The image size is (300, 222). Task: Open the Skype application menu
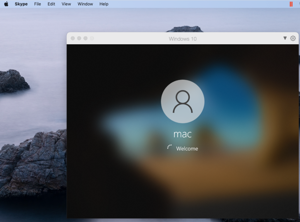(21, 4)
